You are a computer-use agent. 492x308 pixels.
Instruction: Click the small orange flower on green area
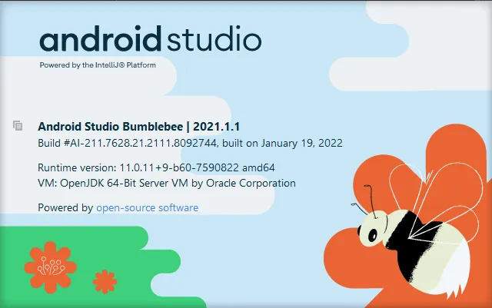click(x=104, y=281)
